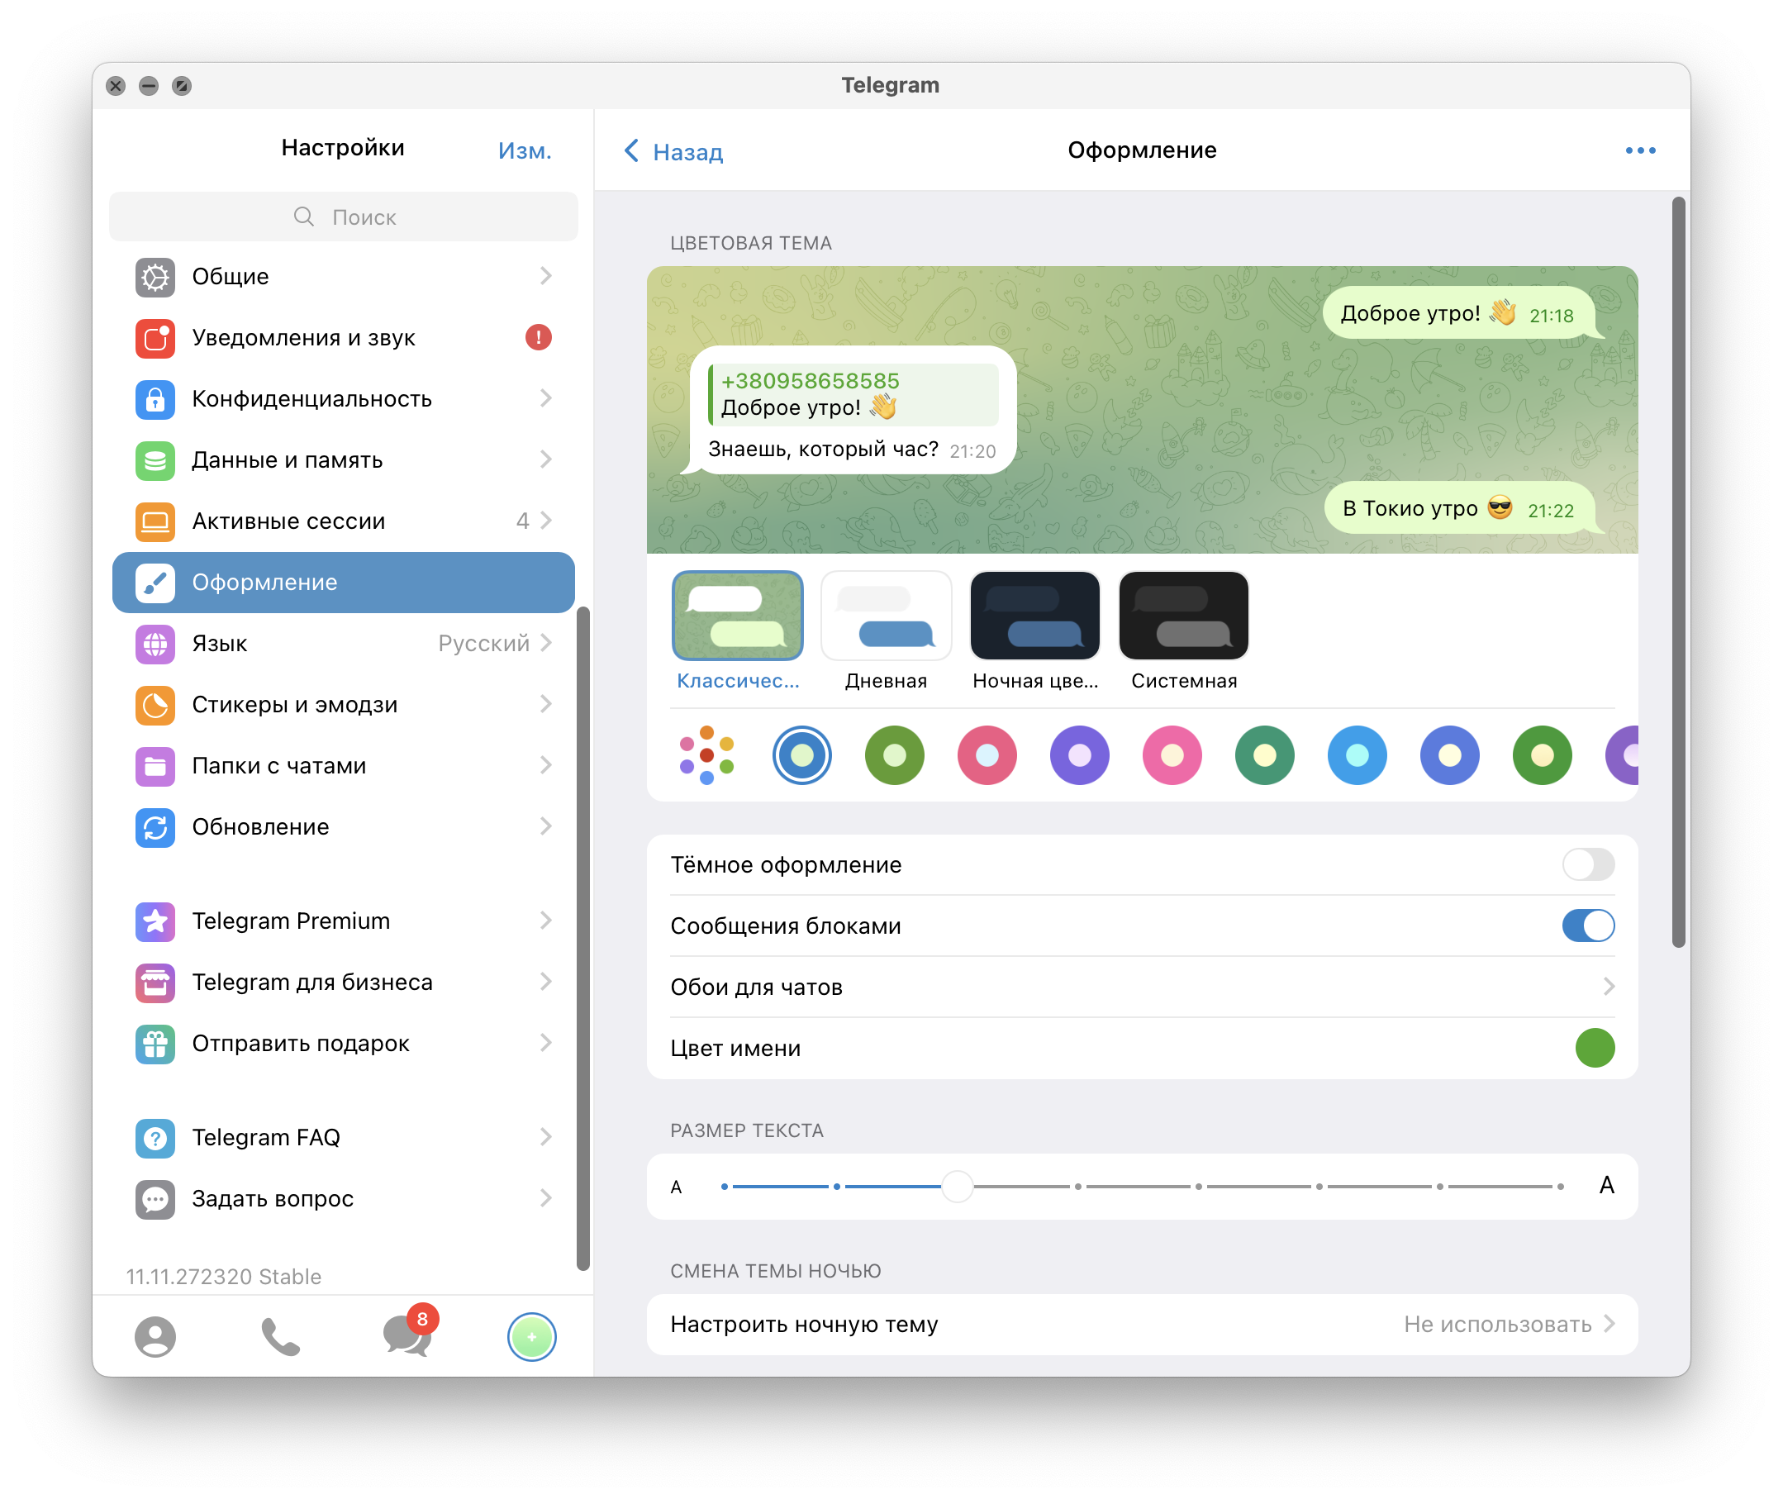Click the Telegram Premium star icon
The image size is (1783, 1499).
click(155, 921)
